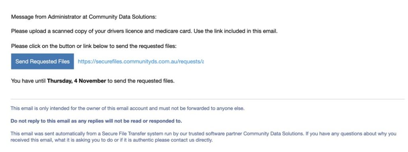The width and height of the screenshot is (408, 152).
Task: Click the Send Requested Files button
Action: [x=42, y=61]
